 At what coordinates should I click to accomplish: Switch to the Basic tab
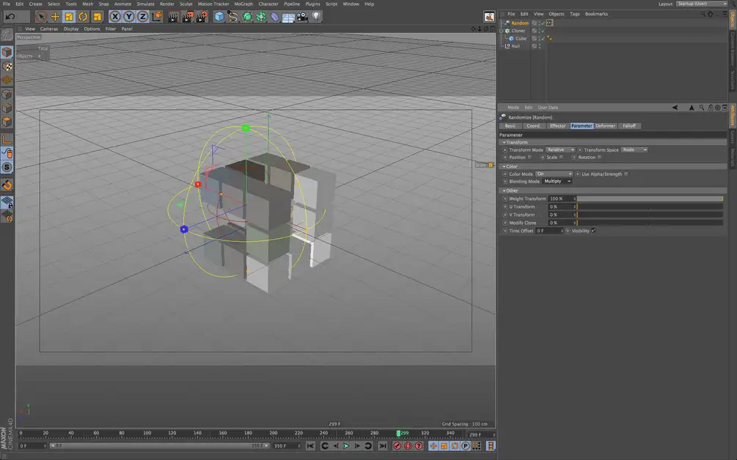point(510,126)
